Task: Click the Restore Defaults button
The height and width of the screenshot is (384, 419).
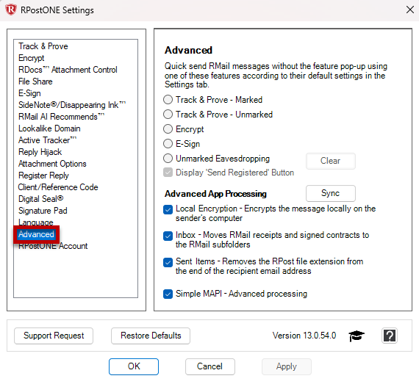Action: click(151, 336)
